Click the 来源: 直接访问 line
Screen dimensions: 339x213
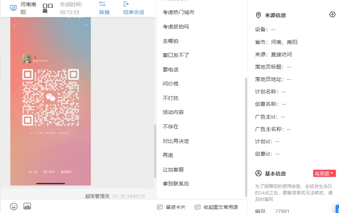pyautogui.click(x=274, y=55)
